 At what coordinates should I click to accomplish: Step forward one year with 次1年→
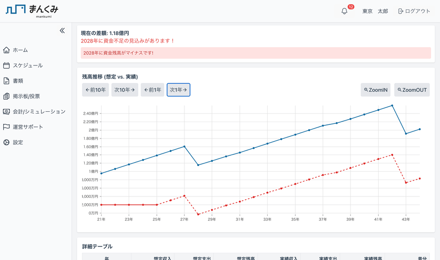[x=178, y=90]
